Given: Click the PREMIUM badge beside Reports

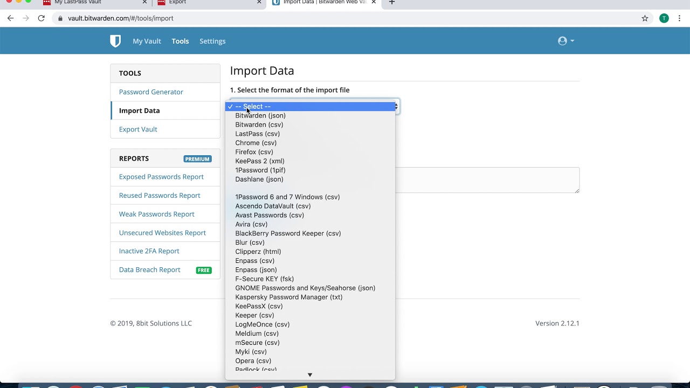Looking at the screenshot, I should 197,159.
